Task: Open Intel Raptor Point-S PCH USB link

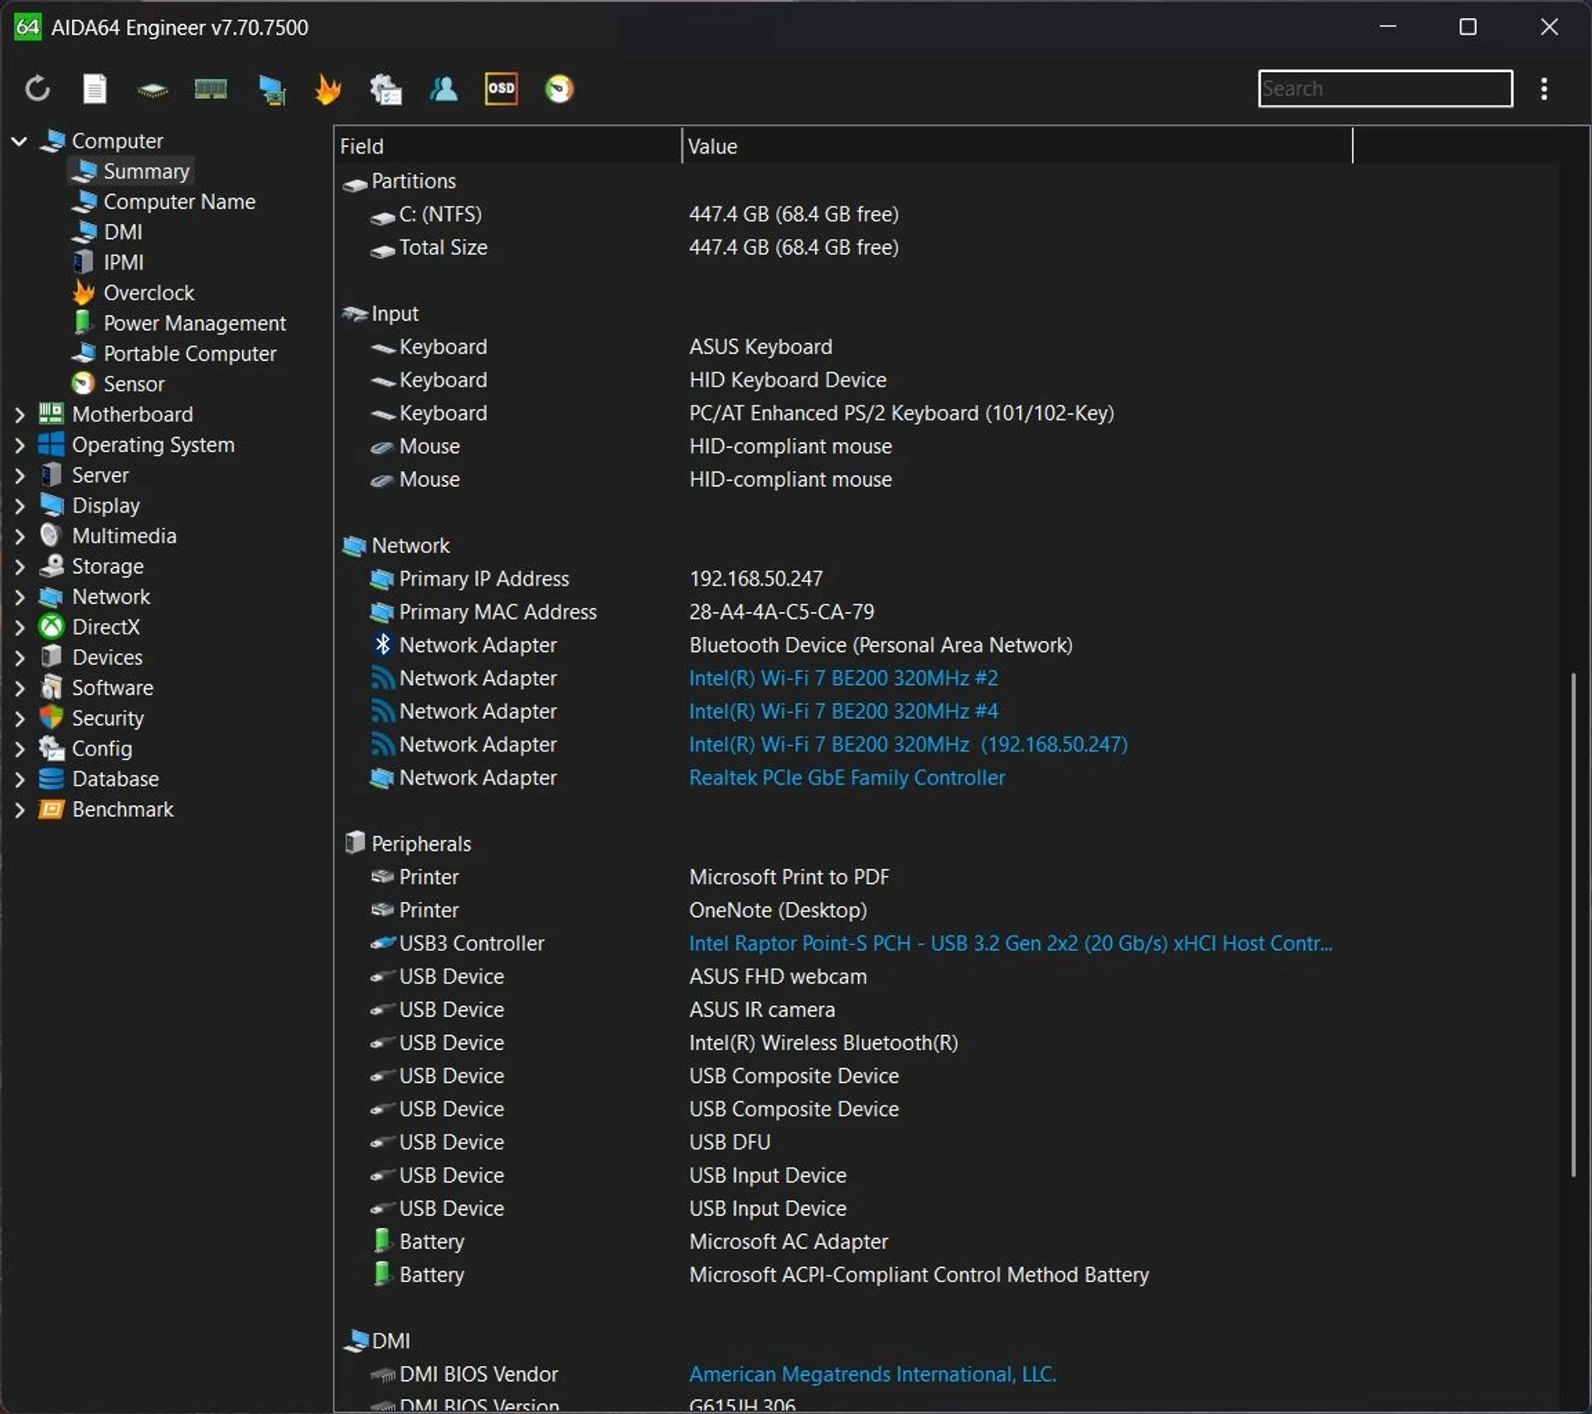Action: (x=1011, y=944)
